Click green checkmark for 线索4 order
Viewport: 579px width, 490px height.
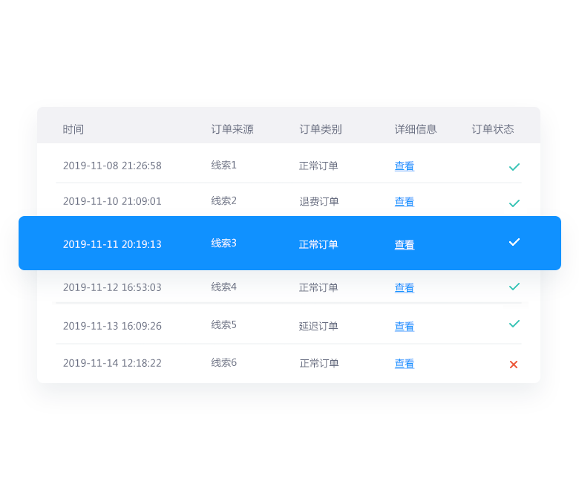click(514, 286)
